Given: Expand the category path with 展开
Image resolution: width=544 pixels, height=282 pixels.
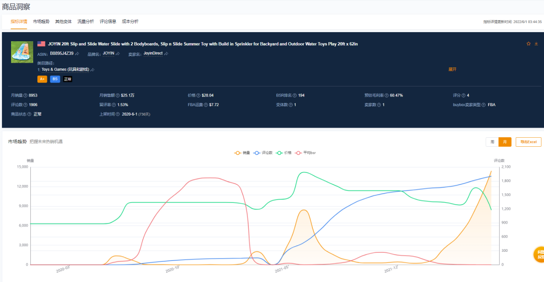Looking at the screenshot, I should (452, 69).
